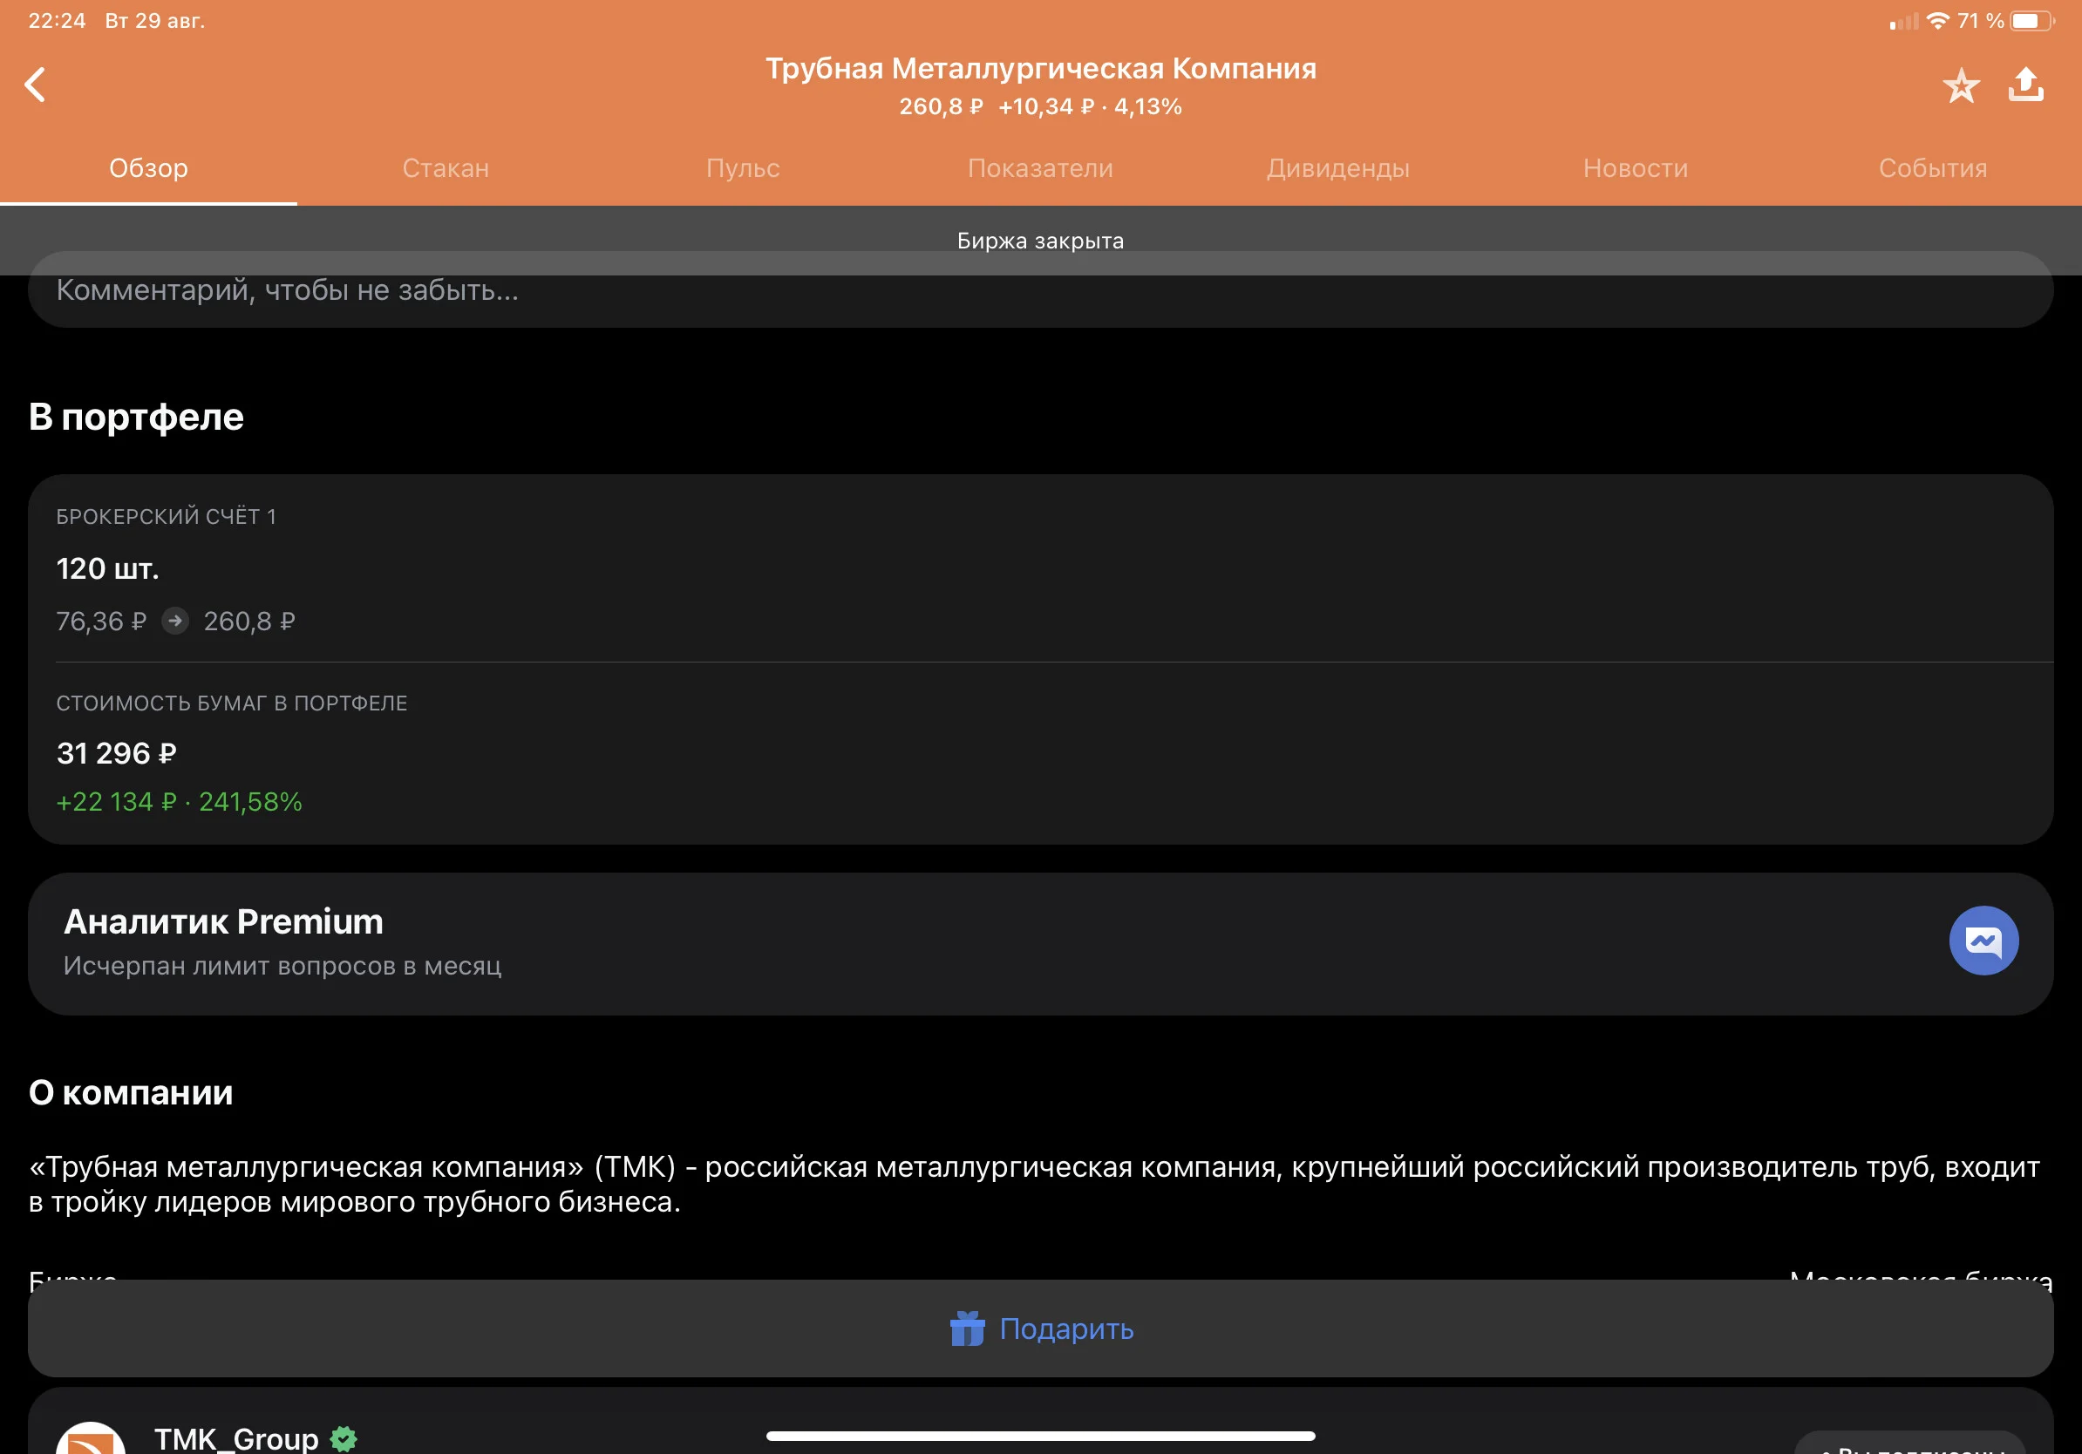Open the Аналитик Premium chat icon
The height and width of the screenshot is (1454, 2082).
[x=1983, y=940]
